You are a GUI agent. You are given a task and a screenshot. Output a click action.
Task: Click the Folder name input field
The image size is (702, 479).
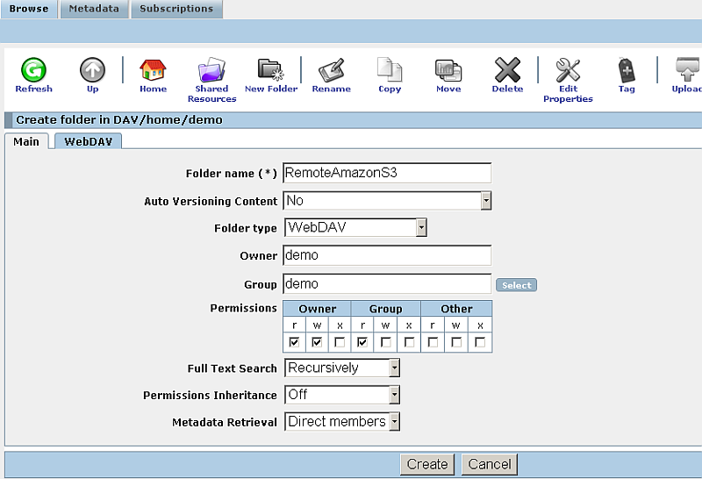(386, 173)
